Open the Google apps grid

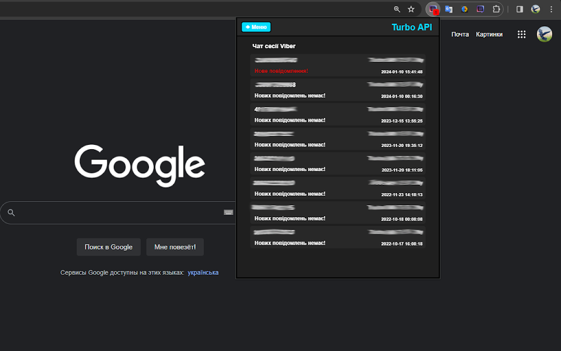click(522, 35)
